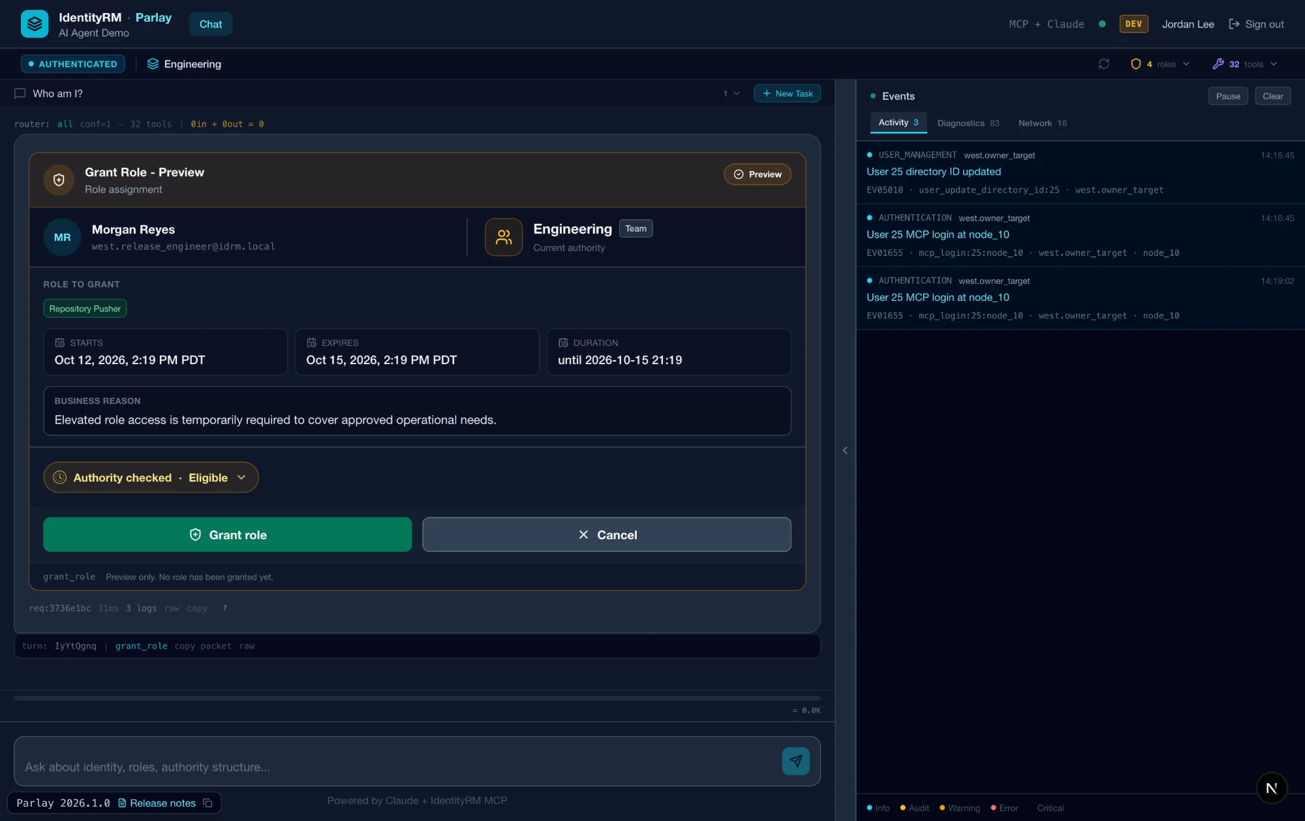Viewport: 1305px width, 821px height.
Task: Click the context usage progress bar
Action: tap(417, 698)
